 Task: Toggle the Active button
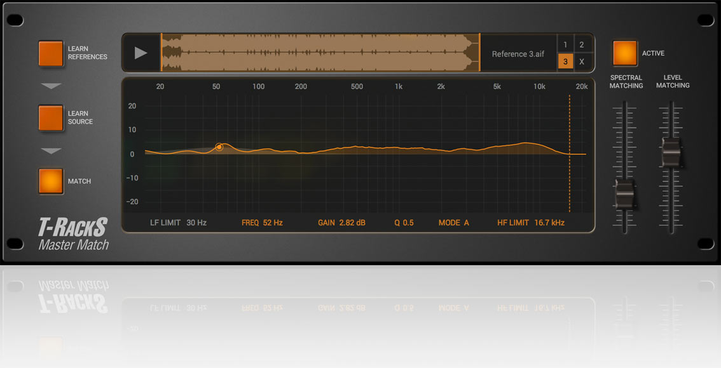tap(625, 53)
